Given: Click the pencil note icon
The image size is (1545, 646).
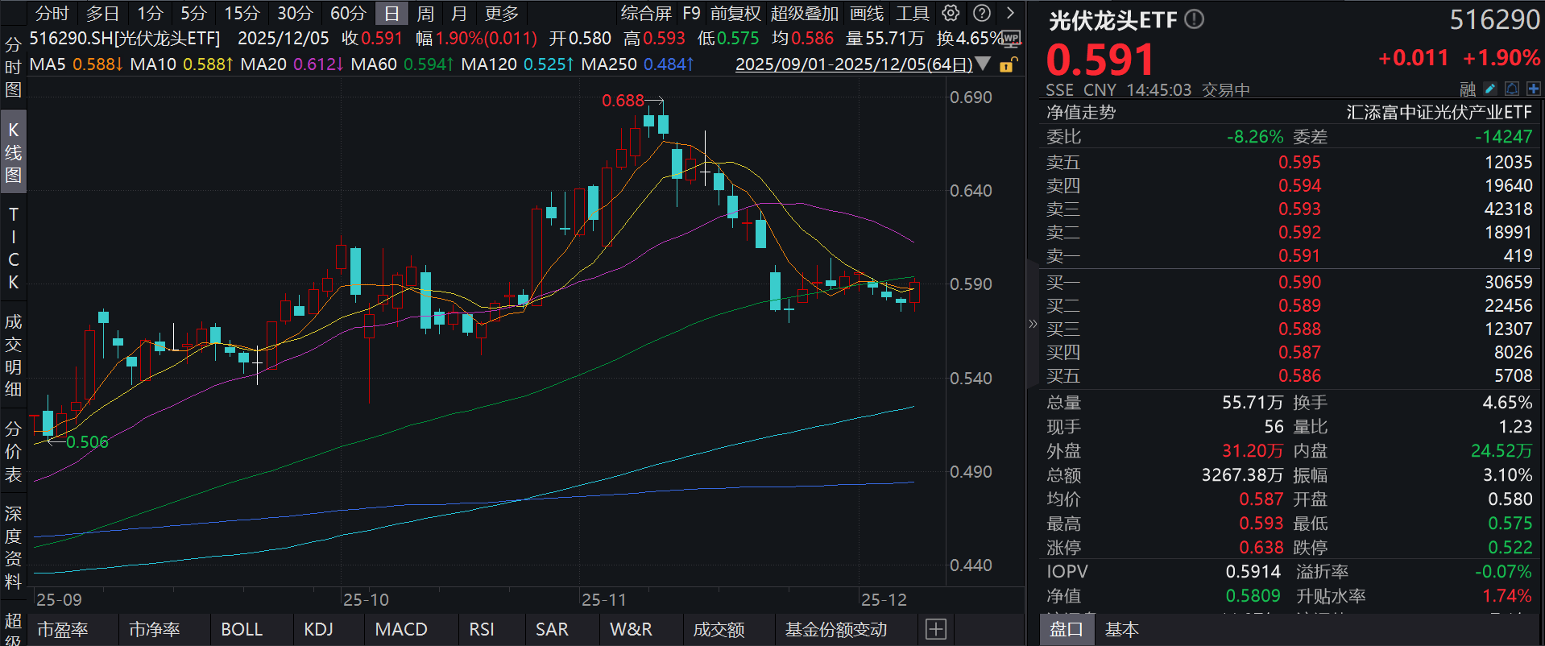Looking at the screenshot, I should click(x=1490, y=89).
